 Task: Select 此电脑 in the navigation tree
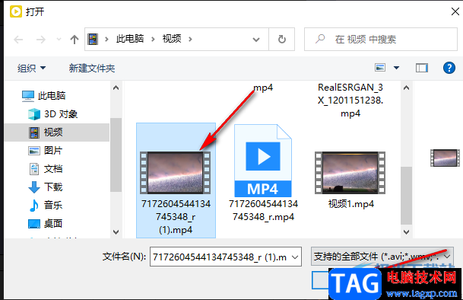[x=43, y=96]
